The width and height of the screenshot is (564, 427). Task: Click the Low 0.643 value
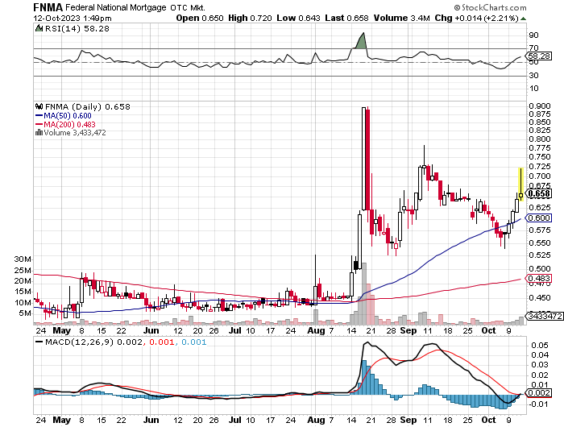click(x=298, y=18)
